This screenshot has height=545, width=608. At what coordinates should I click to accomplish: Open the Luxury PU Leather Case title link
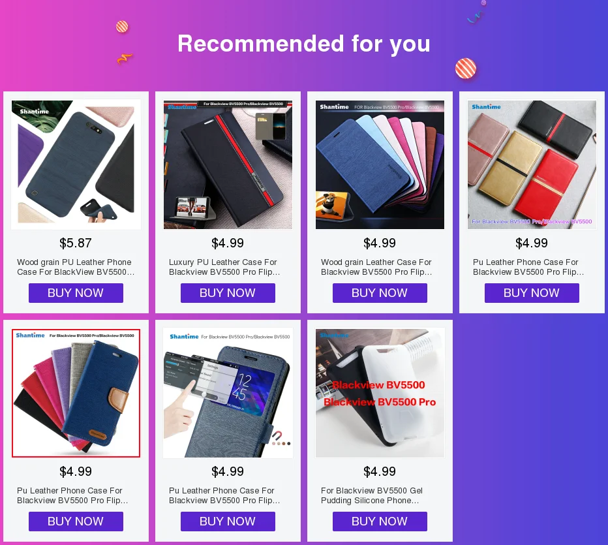(224, 267)
